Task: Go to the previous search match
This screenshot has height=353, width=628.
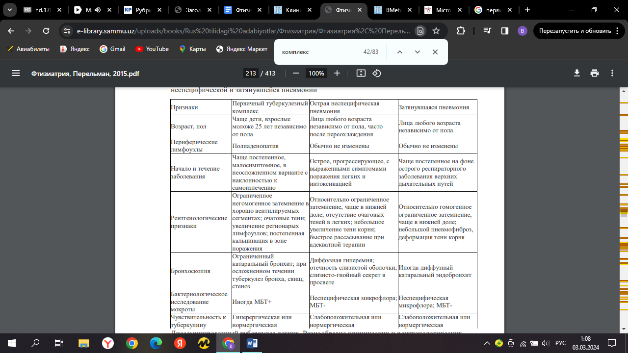Action: pos(400,52)
